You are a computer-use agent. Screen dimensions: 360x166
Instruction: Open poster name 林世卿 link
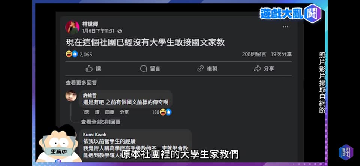coord(90,24)
